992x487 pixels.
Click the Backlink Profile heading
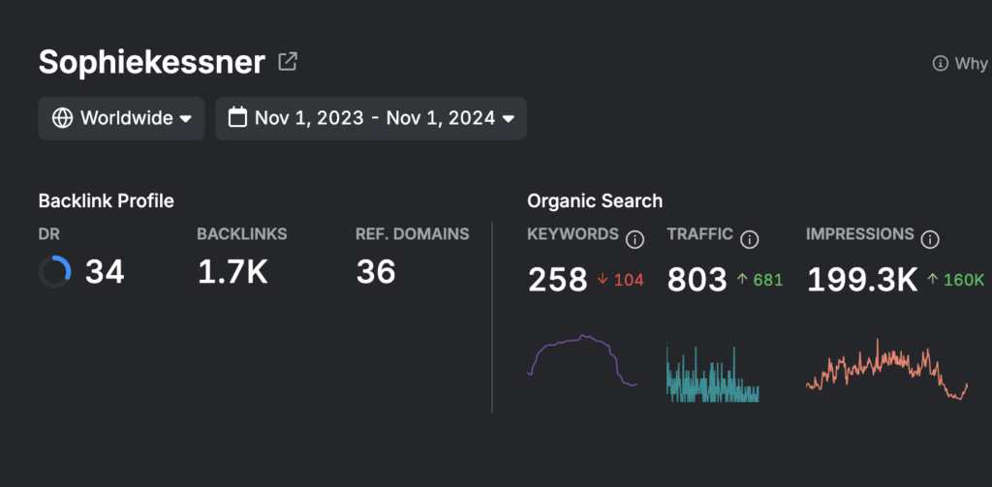coord(107,201)
